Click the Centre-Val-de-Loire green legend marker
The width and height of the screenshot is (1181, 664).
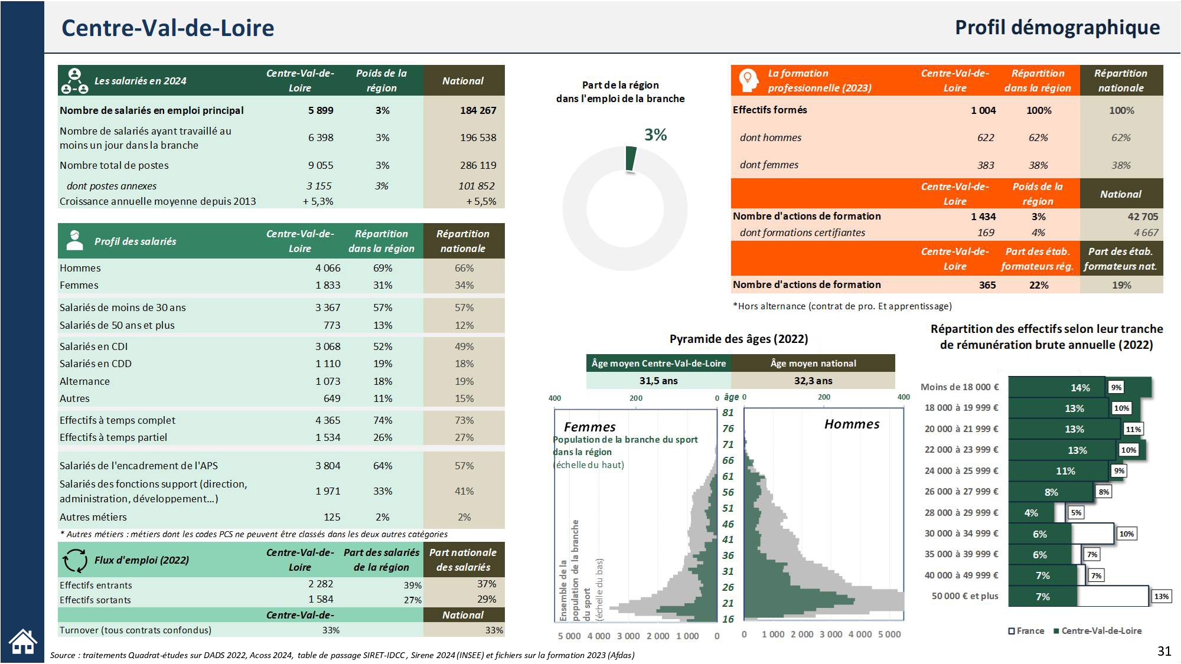[1056, 631]
